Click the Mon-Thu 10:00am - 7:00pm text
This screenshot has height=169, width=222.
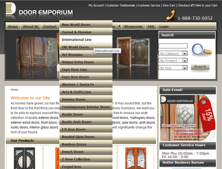[x=185, y=153]
